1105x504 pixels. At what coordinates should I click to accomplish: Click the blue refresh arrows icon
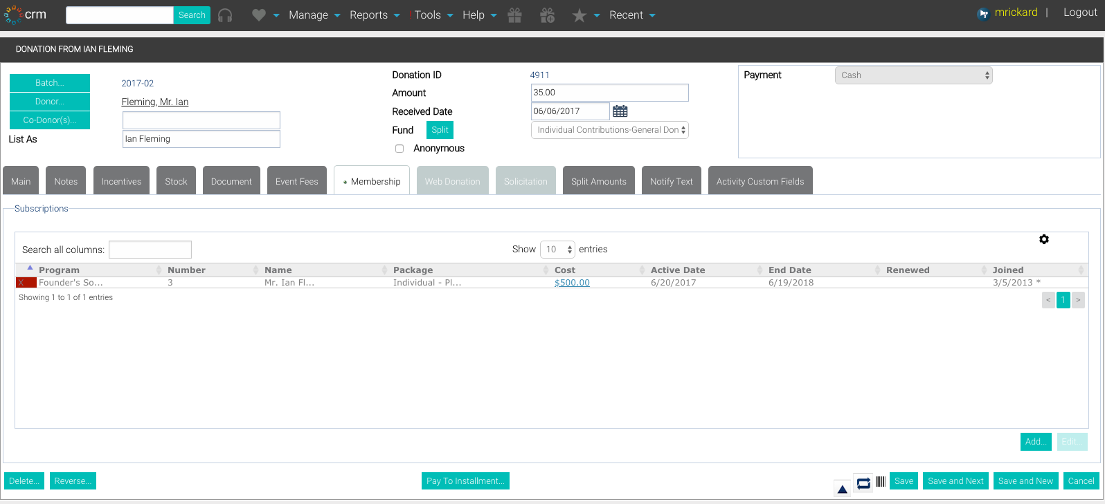[863, 483]
